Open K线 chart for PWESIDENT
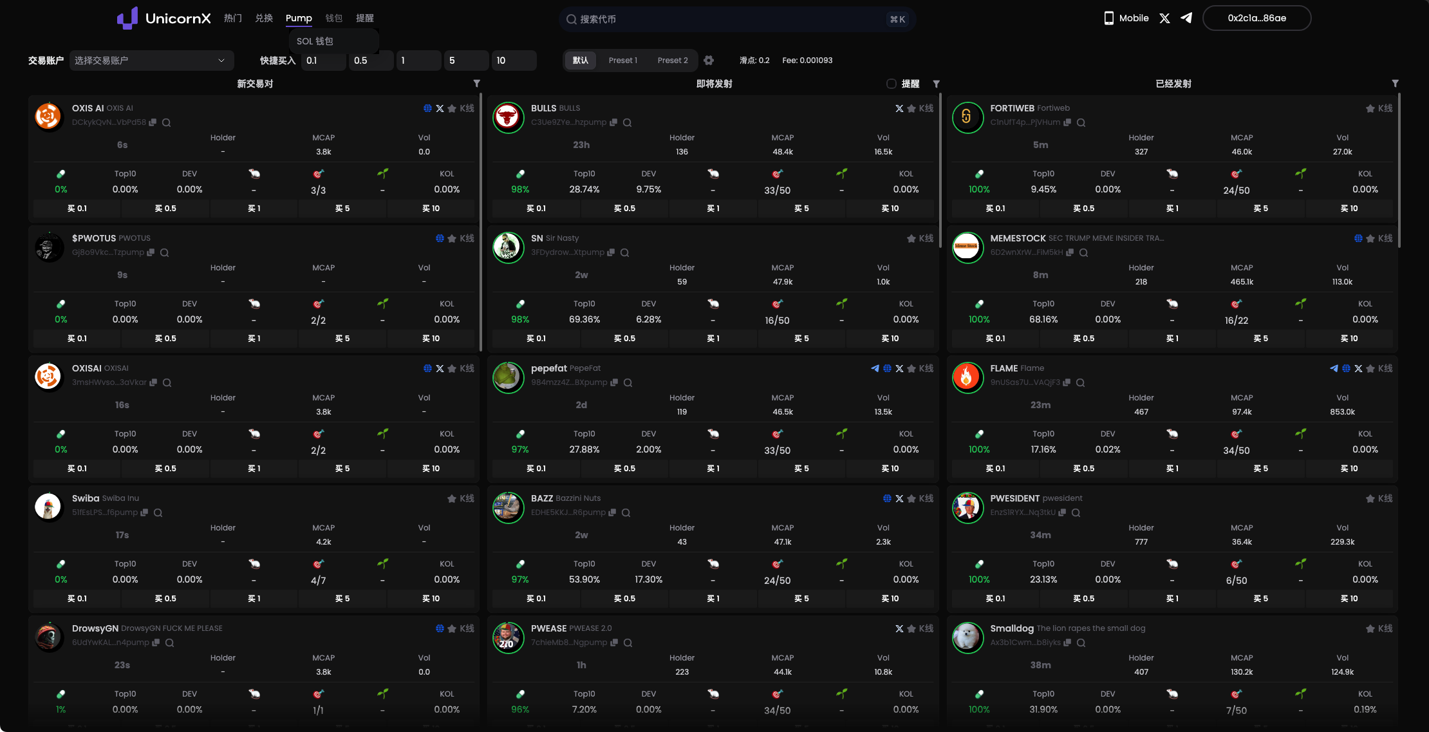 pos(1385,498)
